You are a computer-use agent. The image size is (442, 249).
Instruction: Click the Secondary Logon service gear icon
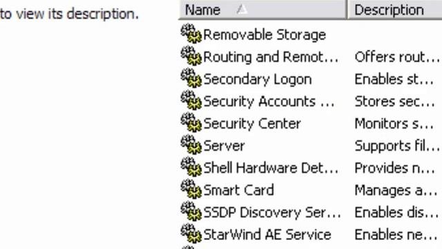[x=191, y=78]
